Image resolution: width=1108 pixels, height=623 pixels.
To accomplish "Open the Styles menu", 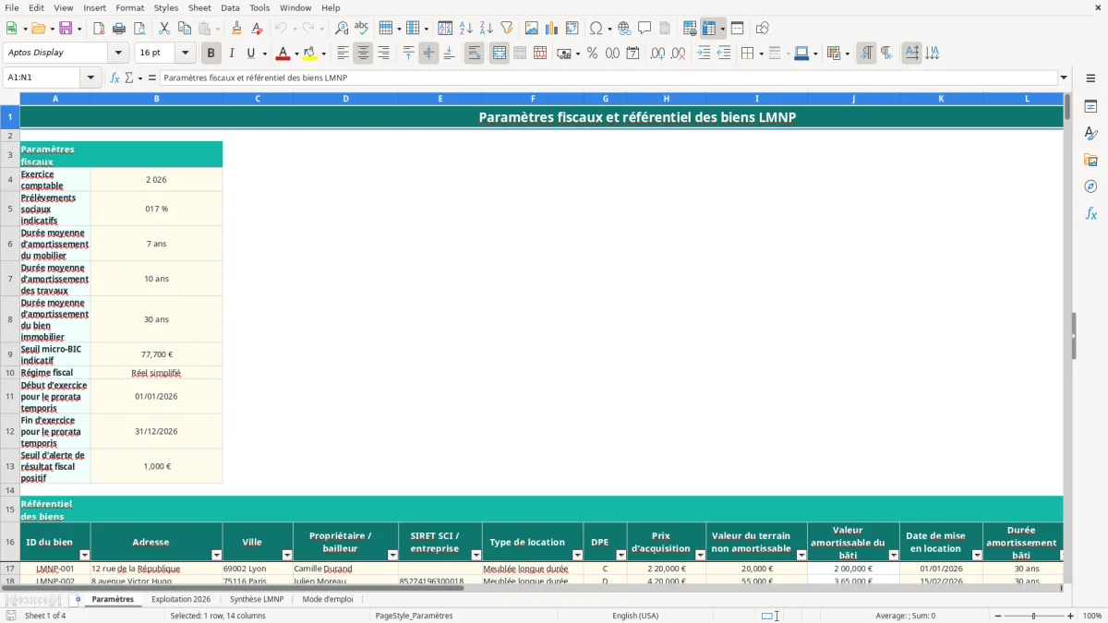I will [166, 7].
